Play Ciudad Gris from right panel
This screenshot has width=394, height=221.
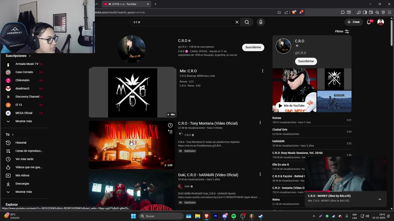pos(312,132)
